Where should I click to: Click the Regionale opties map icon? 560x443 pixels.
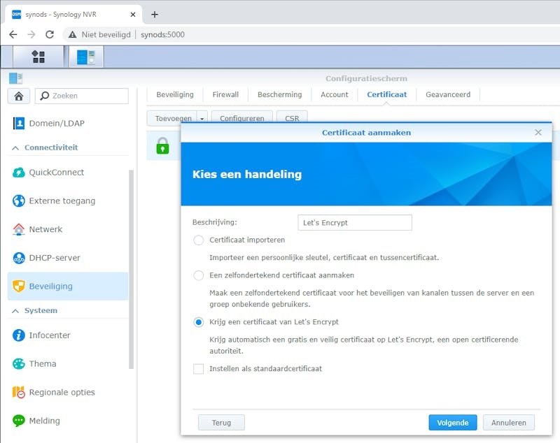click(x=19, y=392)
